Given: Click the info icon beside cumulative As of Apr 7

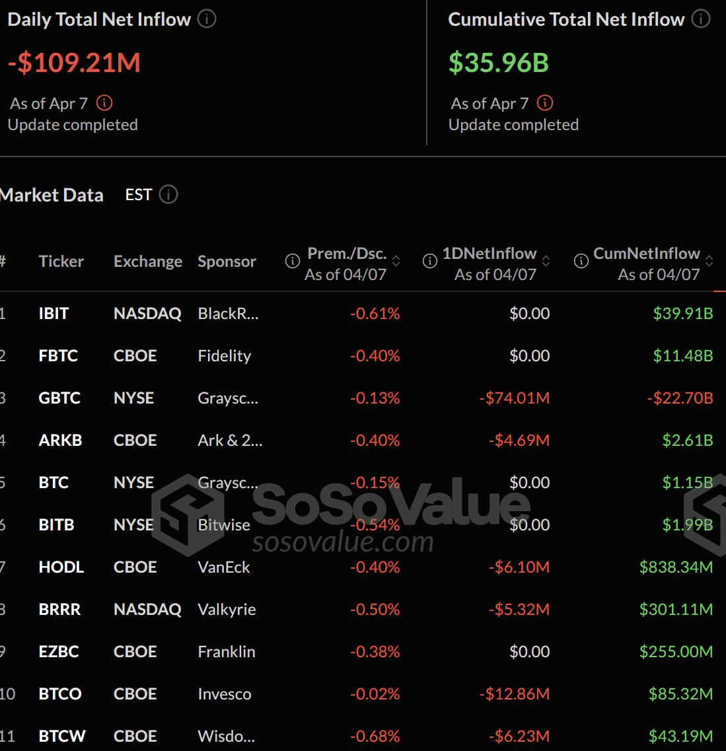Looking at the screenshot, I should pyautogui.click(x=545, y=103).
